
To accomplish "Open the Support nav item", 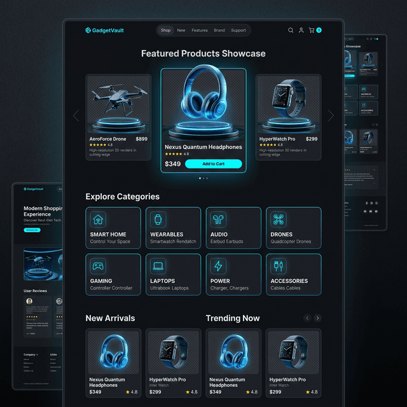I will 238,31.
